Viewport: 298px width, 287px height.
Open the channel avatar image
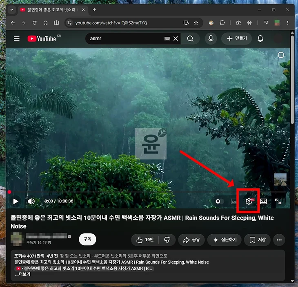click(x=16, y=239)
